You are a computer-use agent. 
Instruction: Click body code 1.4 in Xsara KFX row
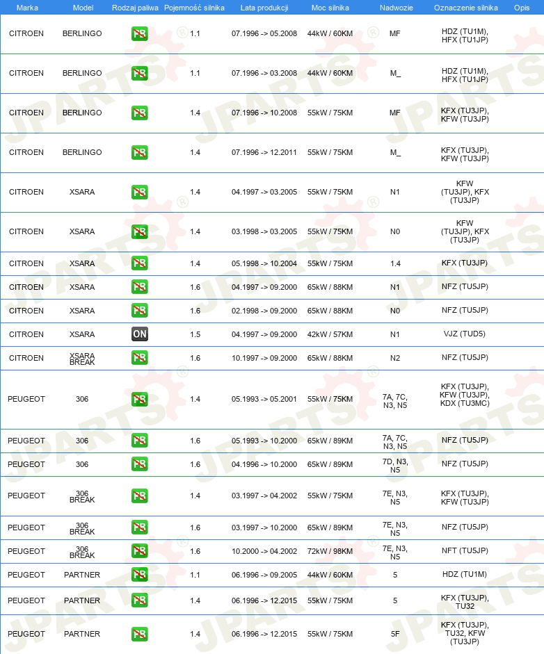[395, 263]
